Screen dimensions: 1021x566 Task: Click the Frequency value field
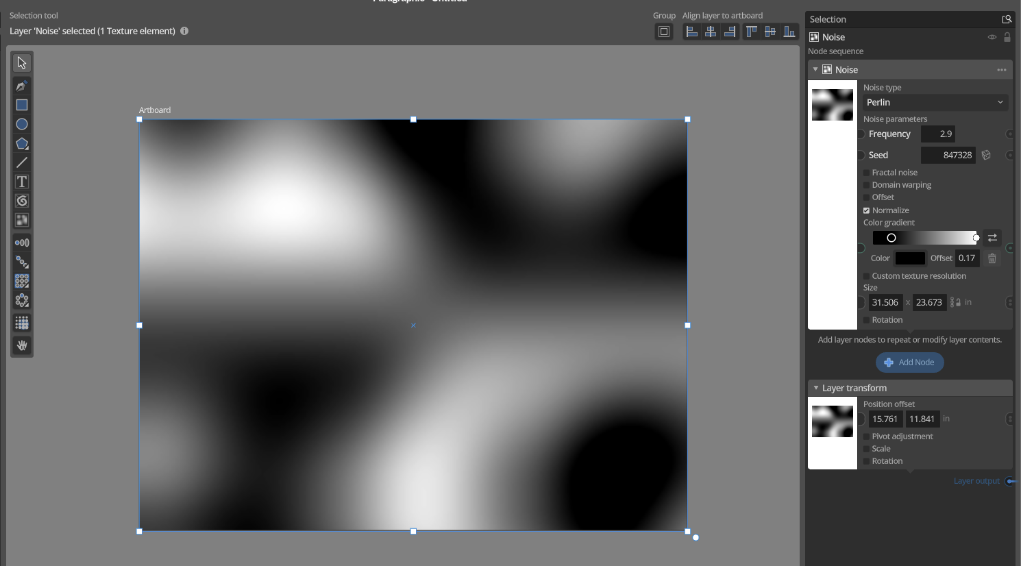(x=938, y=134)
